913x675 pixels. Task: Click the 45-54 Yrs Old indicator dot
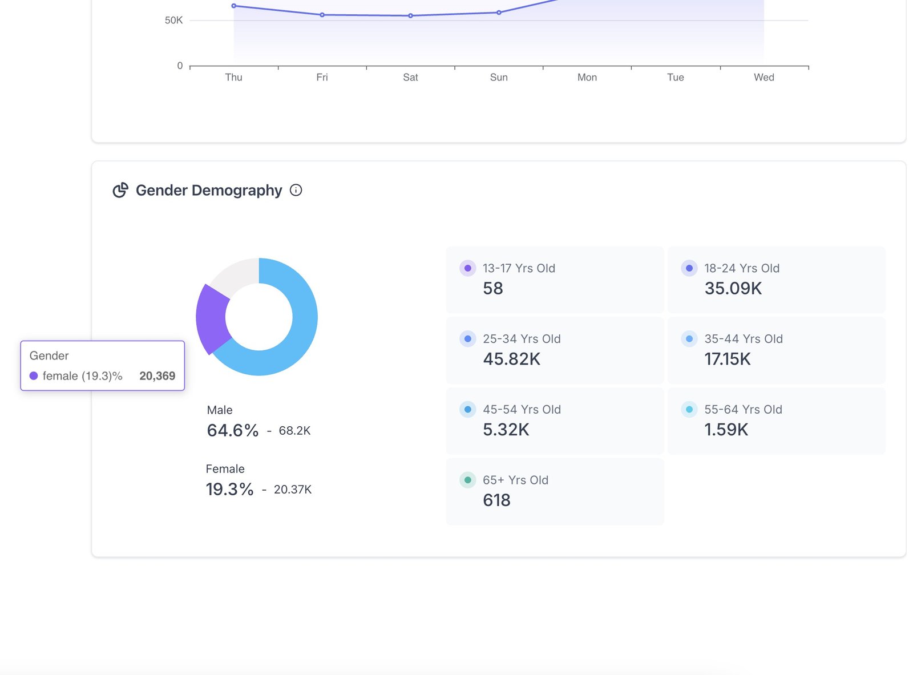[x=468, y=410]
